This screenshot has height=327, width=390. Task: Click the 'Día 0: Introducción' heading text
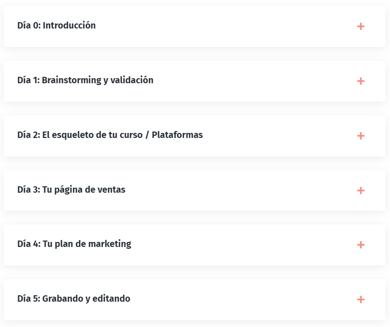57,26
